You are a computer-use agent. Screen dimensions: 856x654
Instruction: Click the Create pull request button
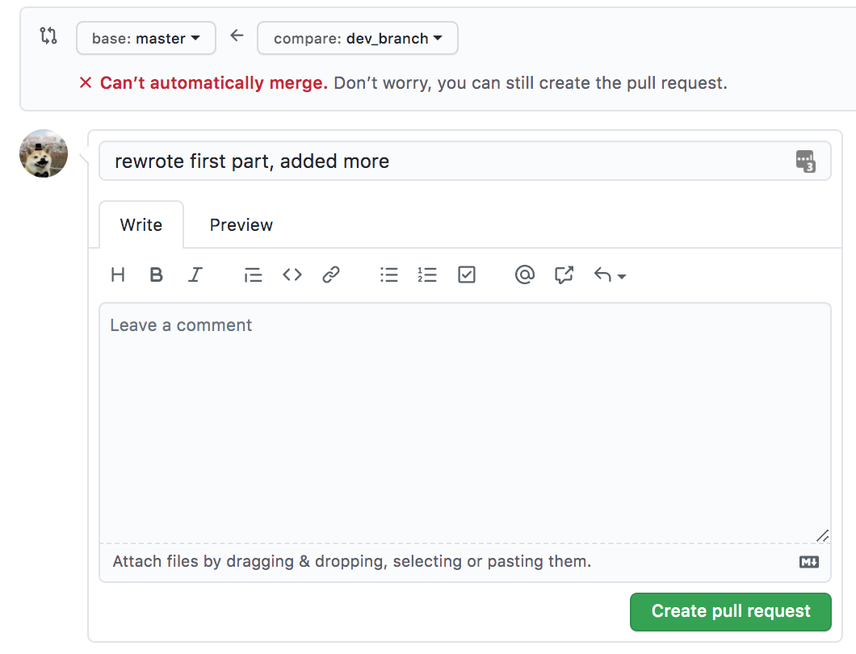pos(731,611)
